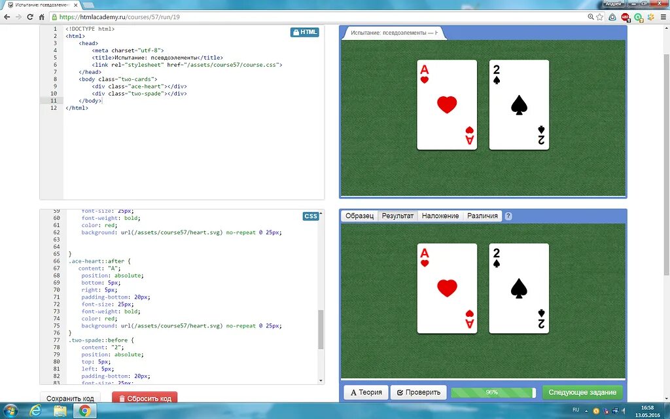The width and height of the screenshot is (670, 419).
Task: Click the preview pane tab 'Испытание: псевдоэлементы'
Action: [394, 33]
